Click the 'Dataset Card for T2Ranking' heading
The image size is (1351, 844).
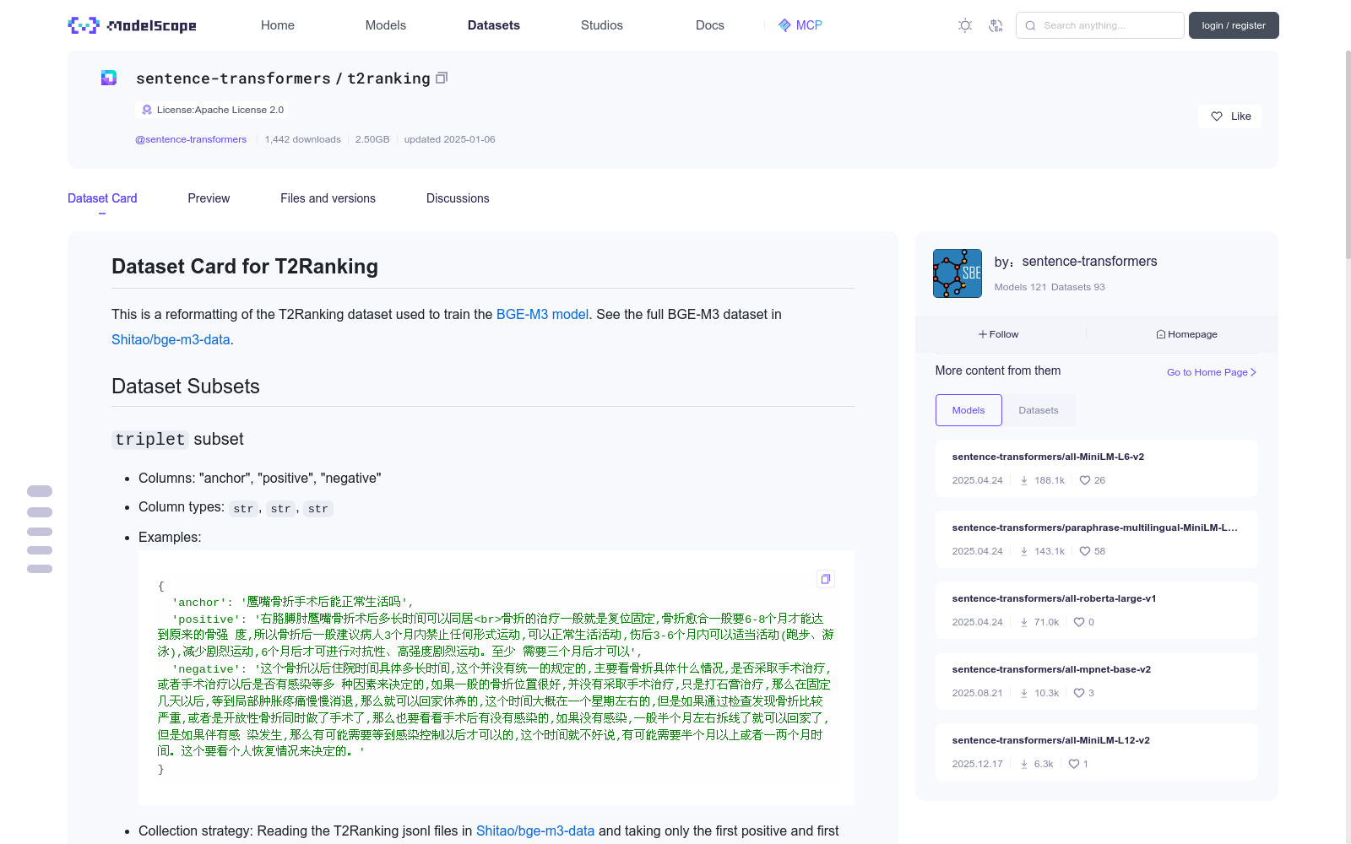[x=245, y=267]
